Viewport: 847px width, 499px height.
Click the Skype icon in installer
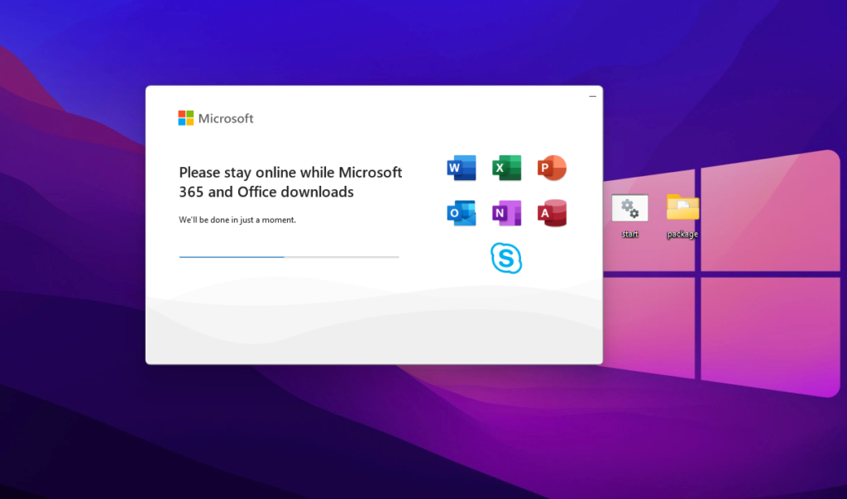(x=506, y=258)
